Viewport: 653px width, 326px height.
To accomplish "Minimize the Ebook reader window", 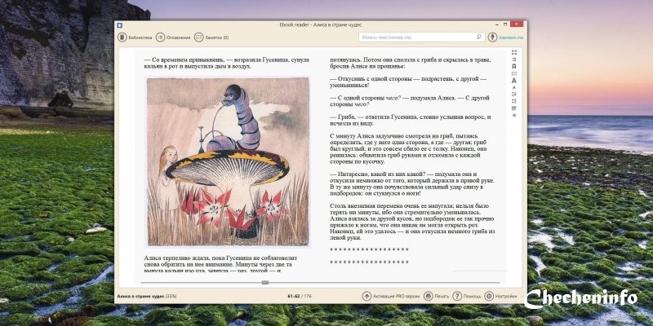I will [495, 24].
